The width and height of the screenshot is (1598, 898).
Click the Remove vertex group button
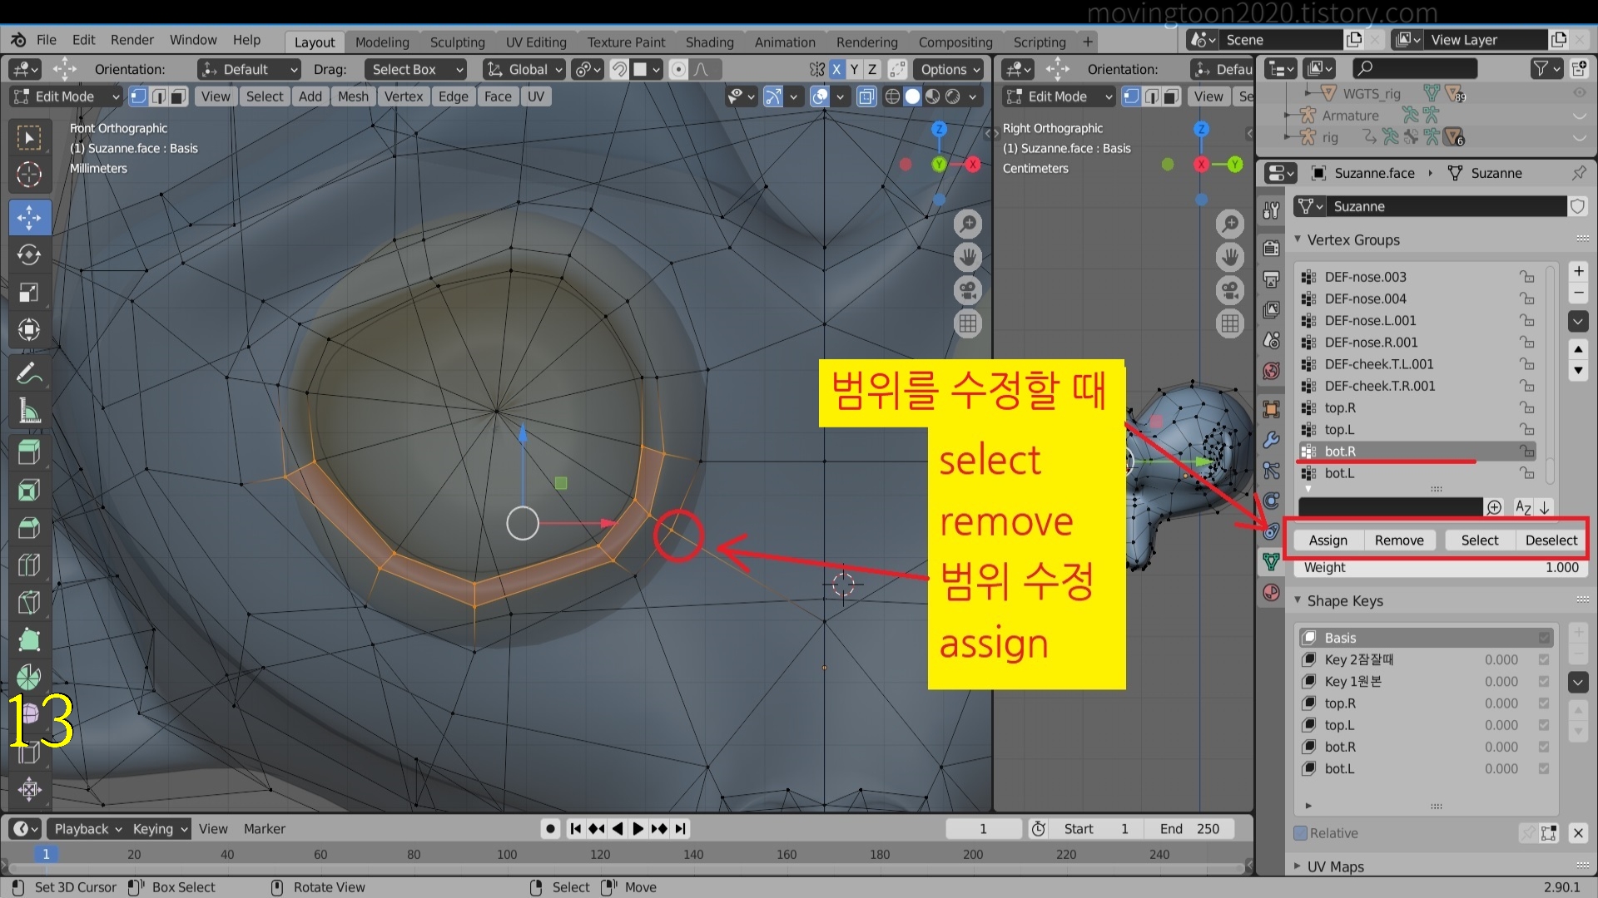[x=1399, y=540]
